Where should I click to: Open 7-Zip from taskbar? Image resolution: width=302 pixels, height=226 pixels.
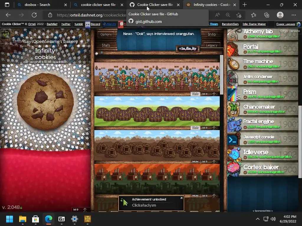point(61,219)
